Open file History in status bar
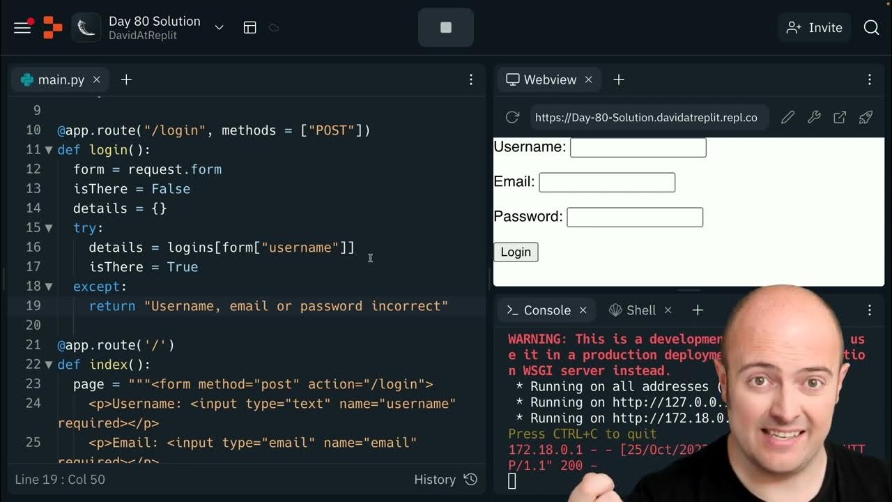892x502 pixels. [x=445, y=479]
